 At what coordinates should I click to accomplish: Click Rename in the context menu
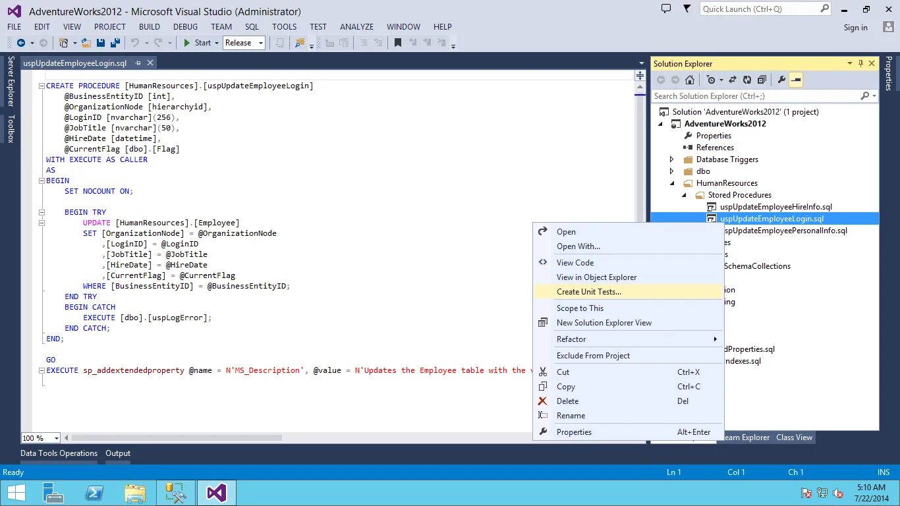click(629, 416)
